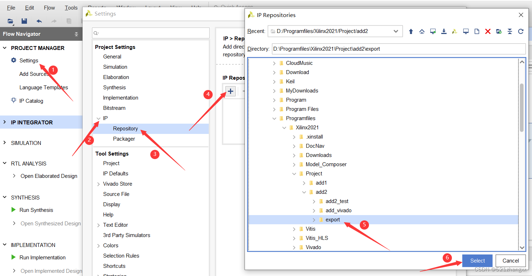Viewport: 532px width, 276px height.
Task: Open File menu
Action: click(x=11, y=8)
